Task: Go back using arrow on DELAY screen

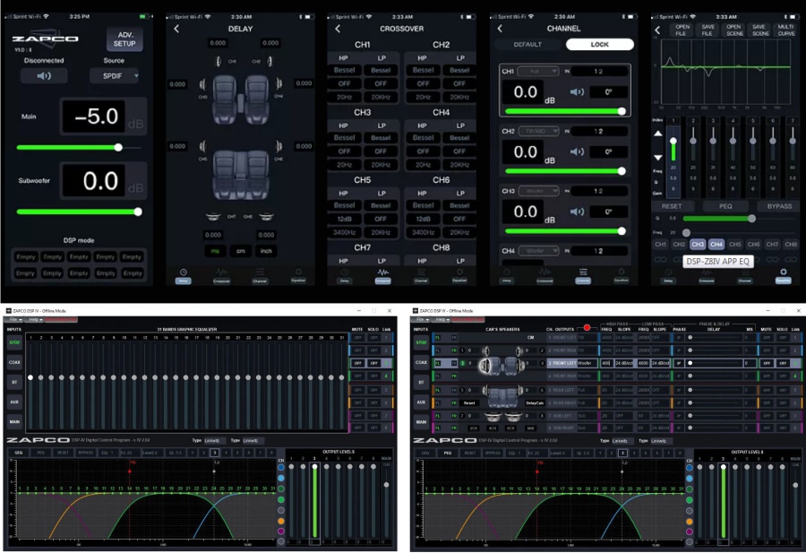Action: [176, 29]
